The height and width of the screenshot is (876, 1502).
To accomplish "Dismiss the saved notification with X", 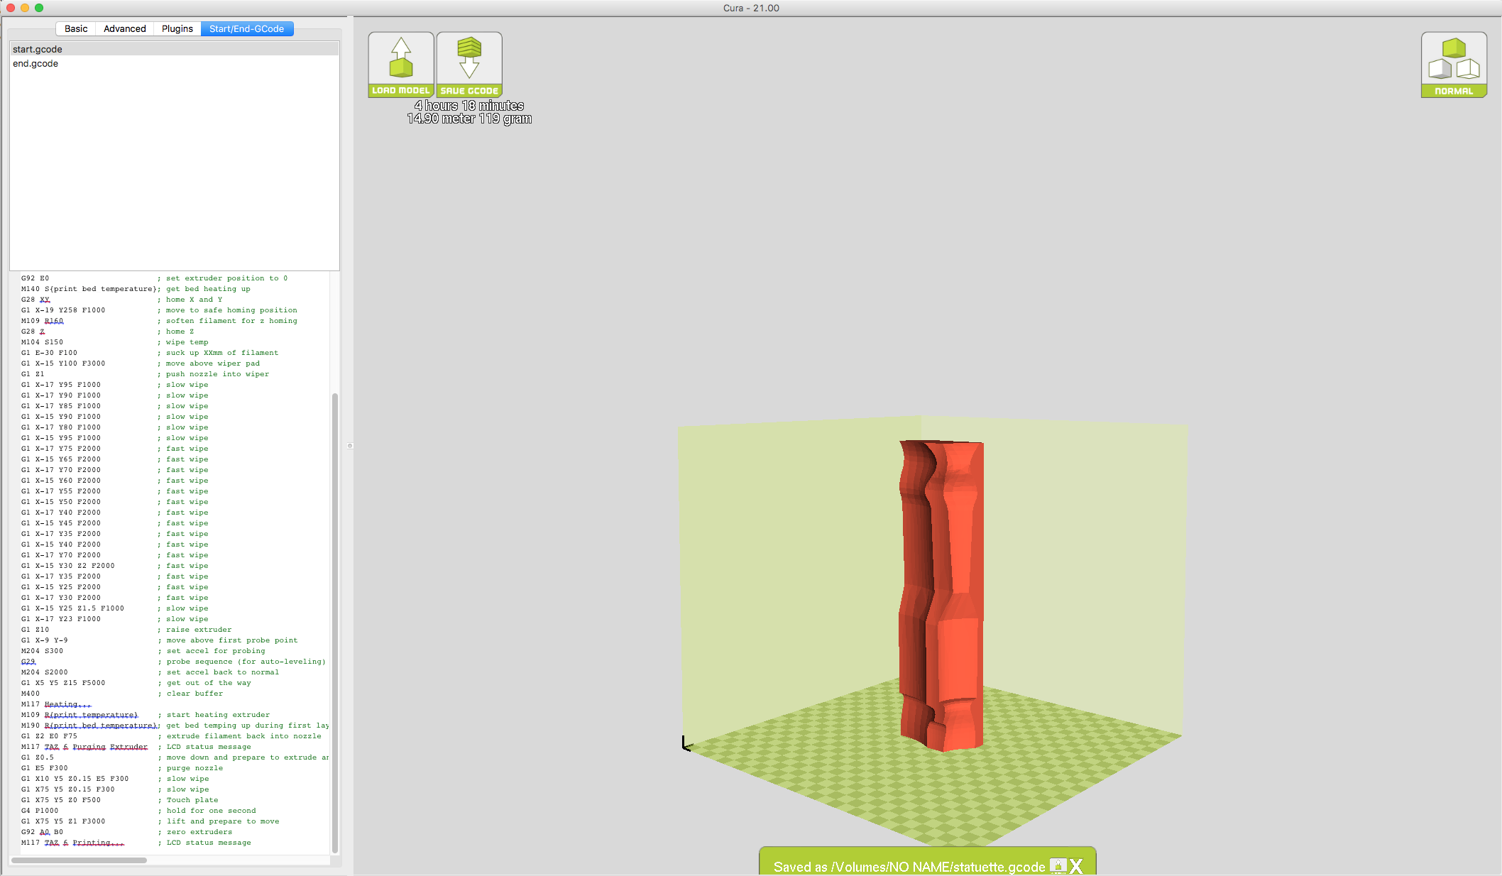I will (x=1077, y=866).
